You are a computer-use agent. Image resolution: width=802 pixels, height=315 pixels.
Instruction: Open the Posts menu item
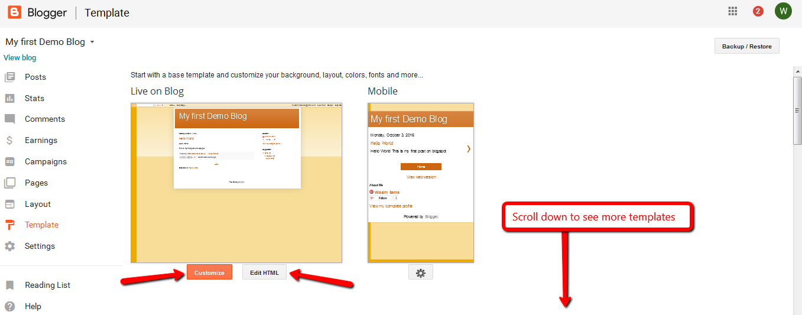(35, 77)
